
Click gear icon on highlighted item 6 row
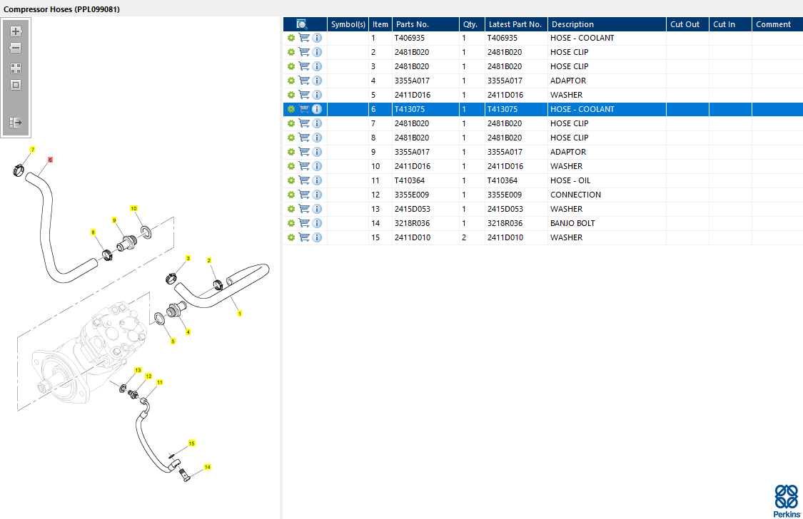pyautogui.click(x=291, y=109)
